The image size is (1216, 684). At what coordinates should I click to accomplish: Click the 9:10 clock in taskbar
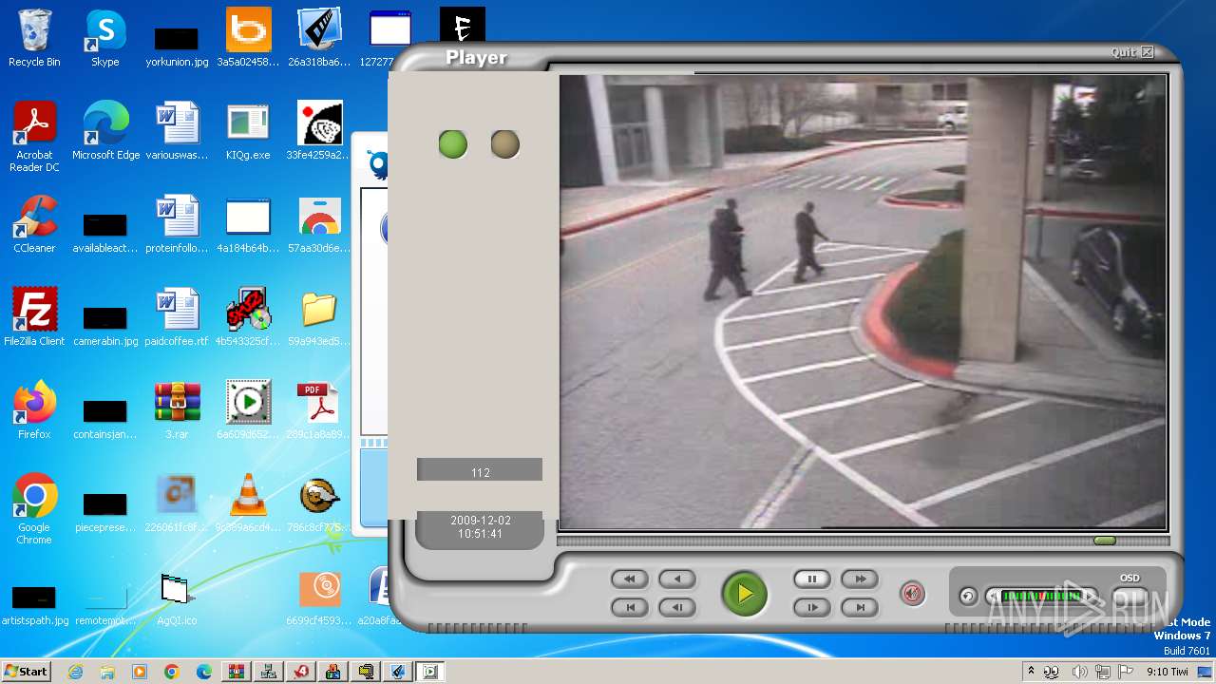tap(1168, 672)
